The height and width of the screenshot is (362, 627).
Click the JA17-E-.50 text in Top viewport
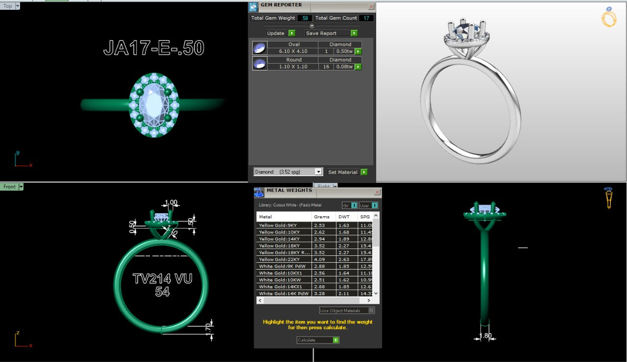154,48
